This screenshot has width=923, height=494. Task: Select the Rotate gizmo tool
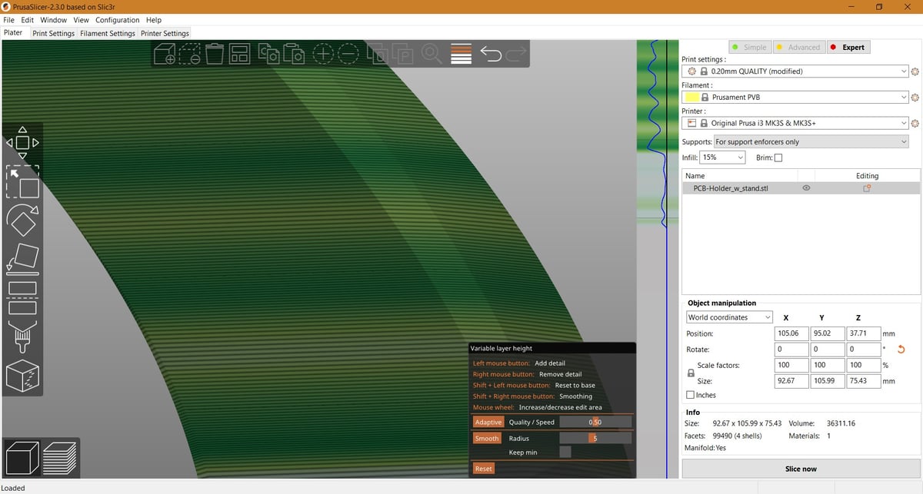(22, 221)
